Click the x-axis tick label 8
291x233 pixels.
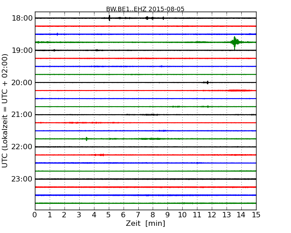[x=153, y=215]
